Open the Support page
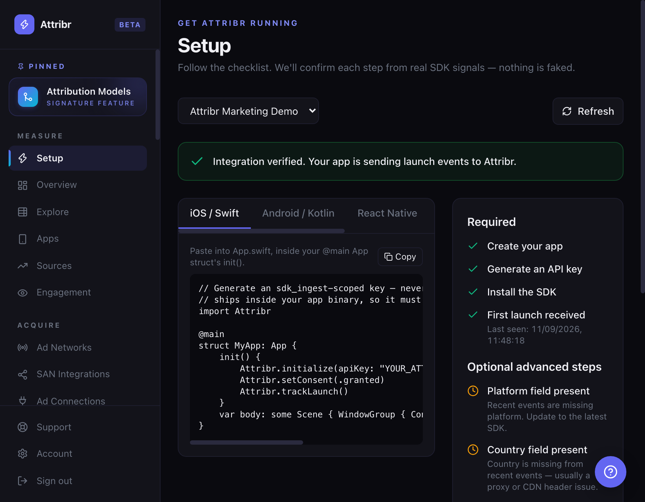645x502 pixels. 78,427
